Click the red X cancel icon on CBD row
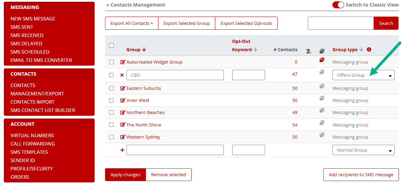 tap(122, 75)
